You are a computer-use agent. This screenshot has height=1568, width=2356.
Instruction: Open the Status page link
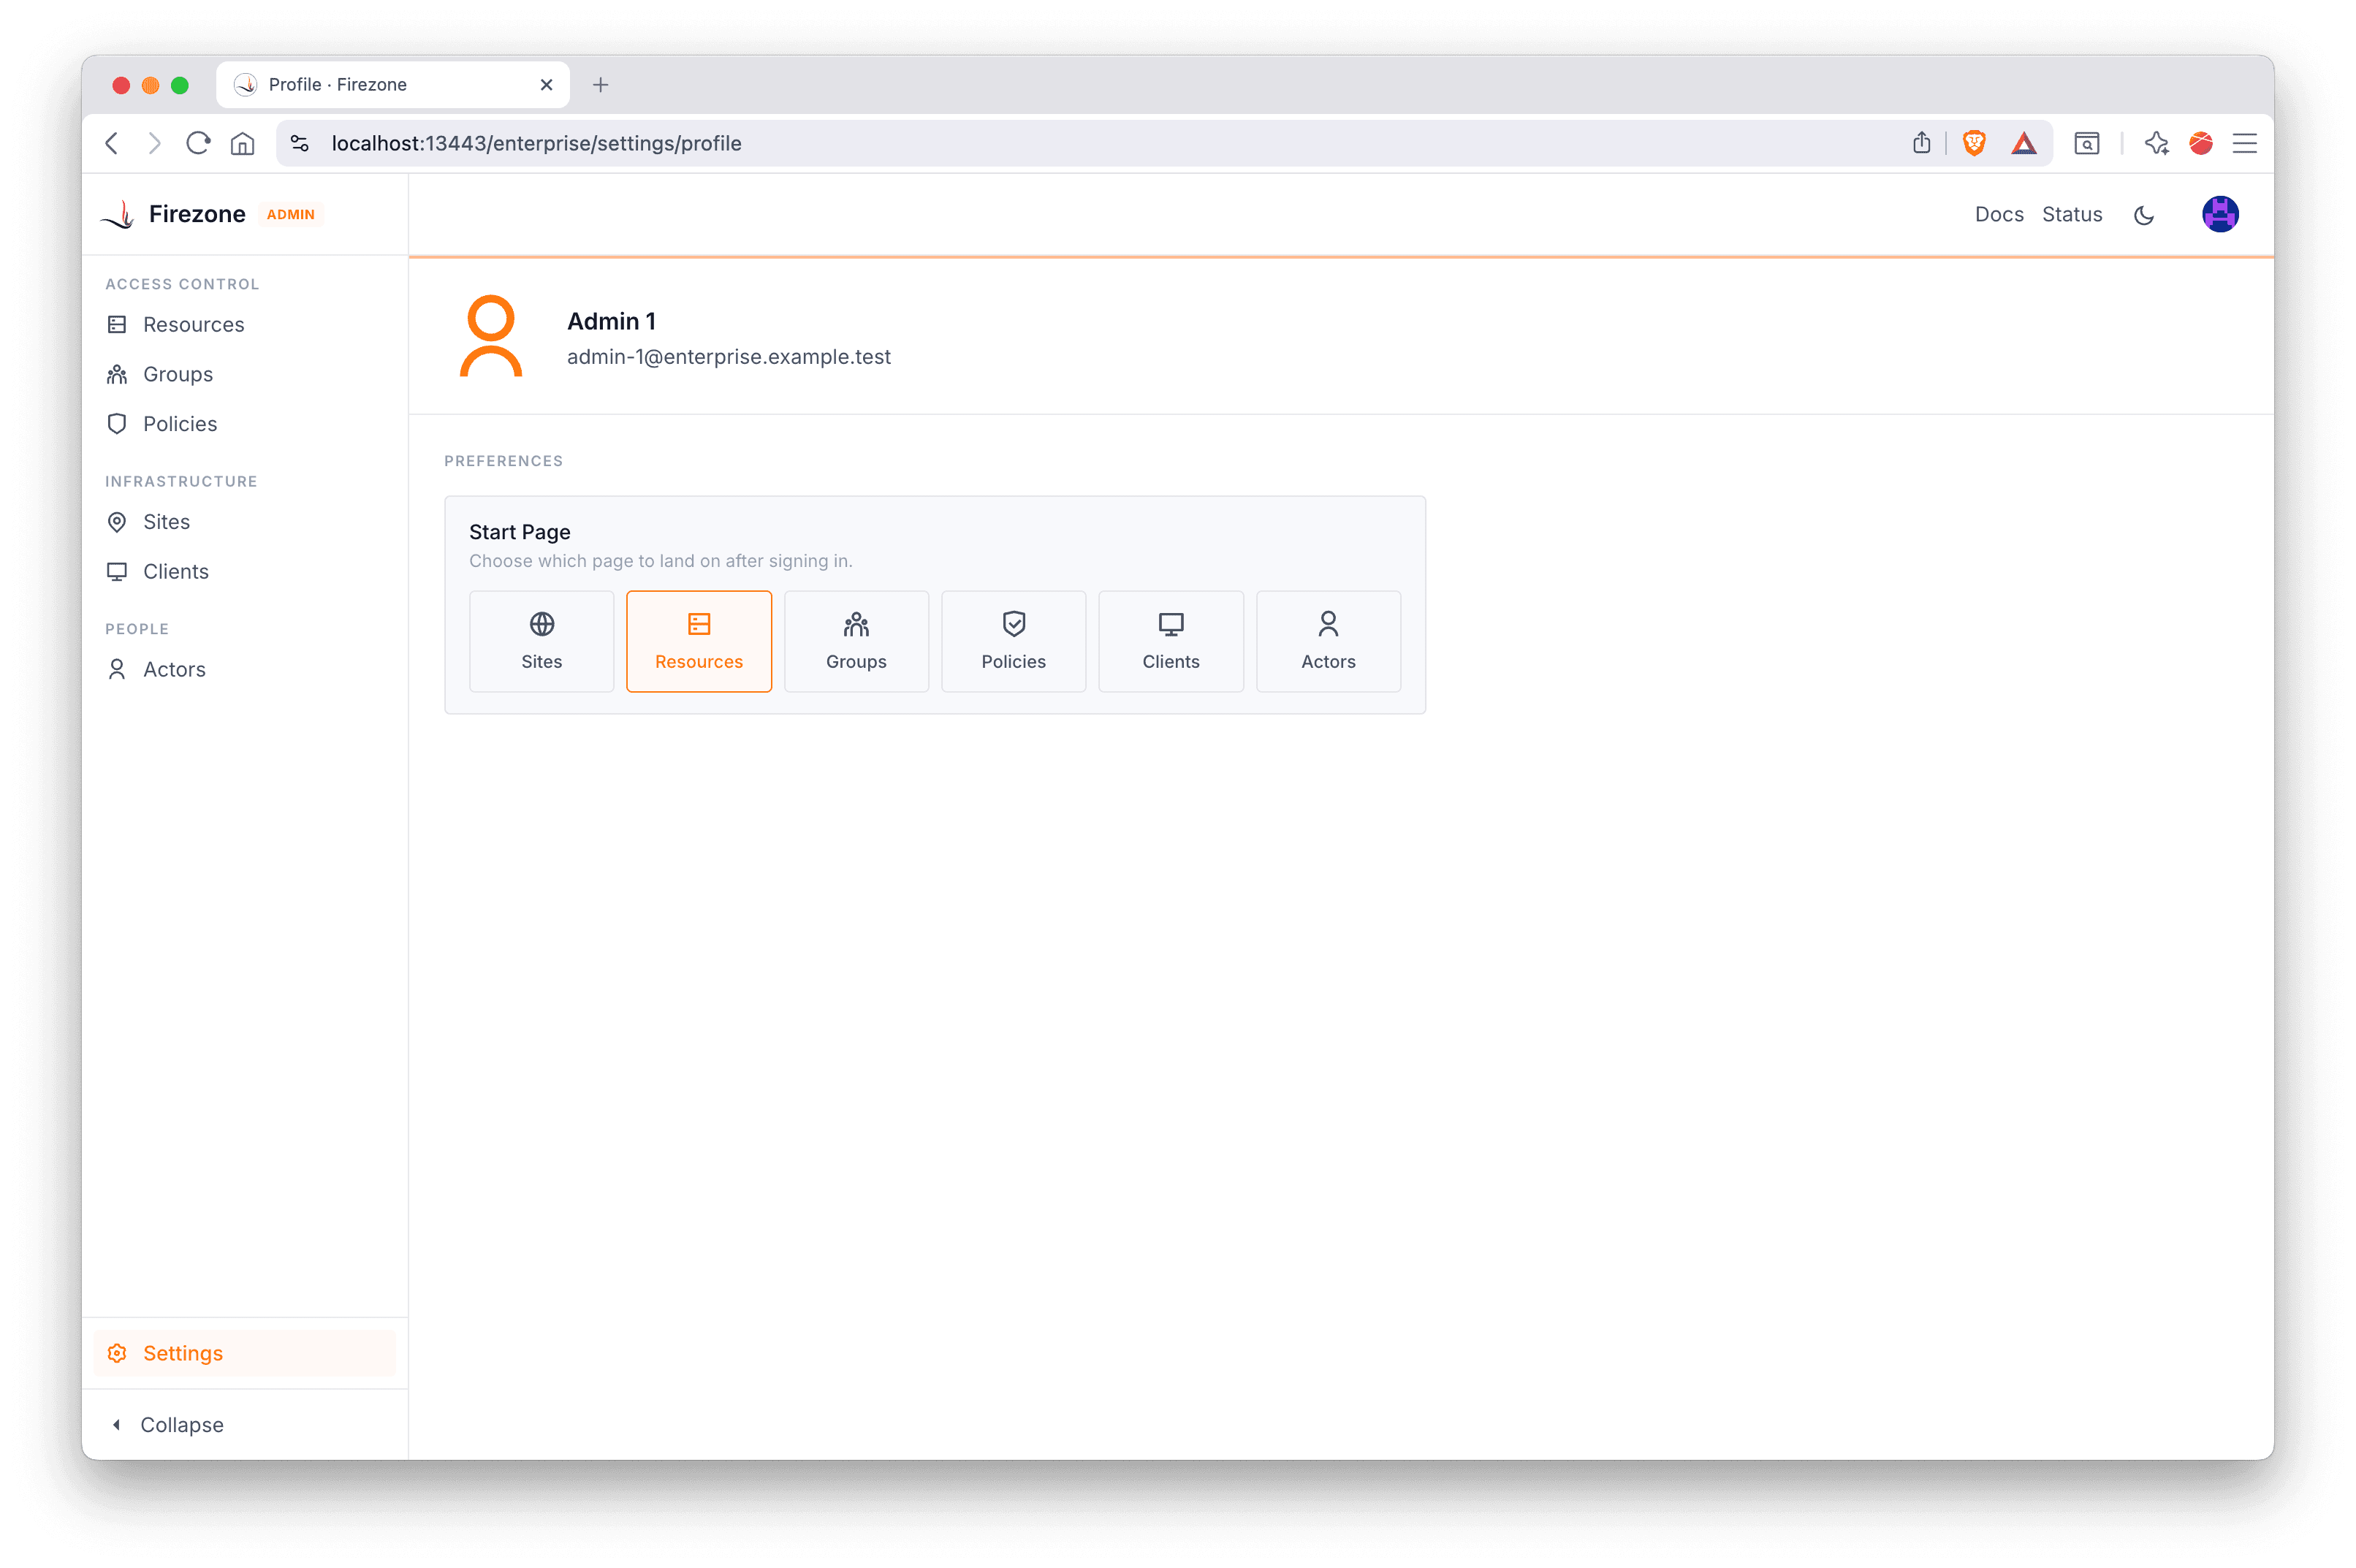tap(2071, 214)
